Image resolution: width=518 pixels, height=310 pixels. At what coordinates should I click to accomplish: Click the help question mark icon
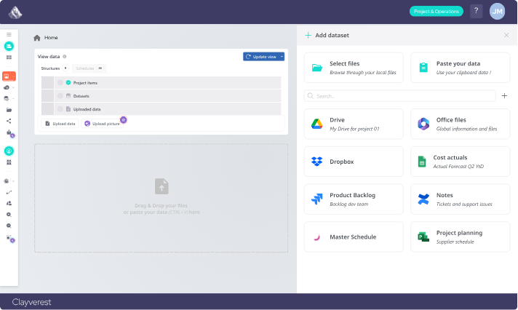pos(476,11)
